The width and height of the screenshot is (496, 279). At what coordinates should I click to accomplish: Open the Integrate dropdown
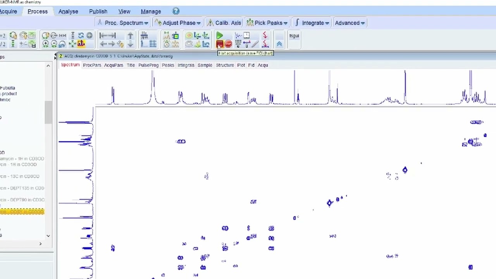[x=312, y=23]
